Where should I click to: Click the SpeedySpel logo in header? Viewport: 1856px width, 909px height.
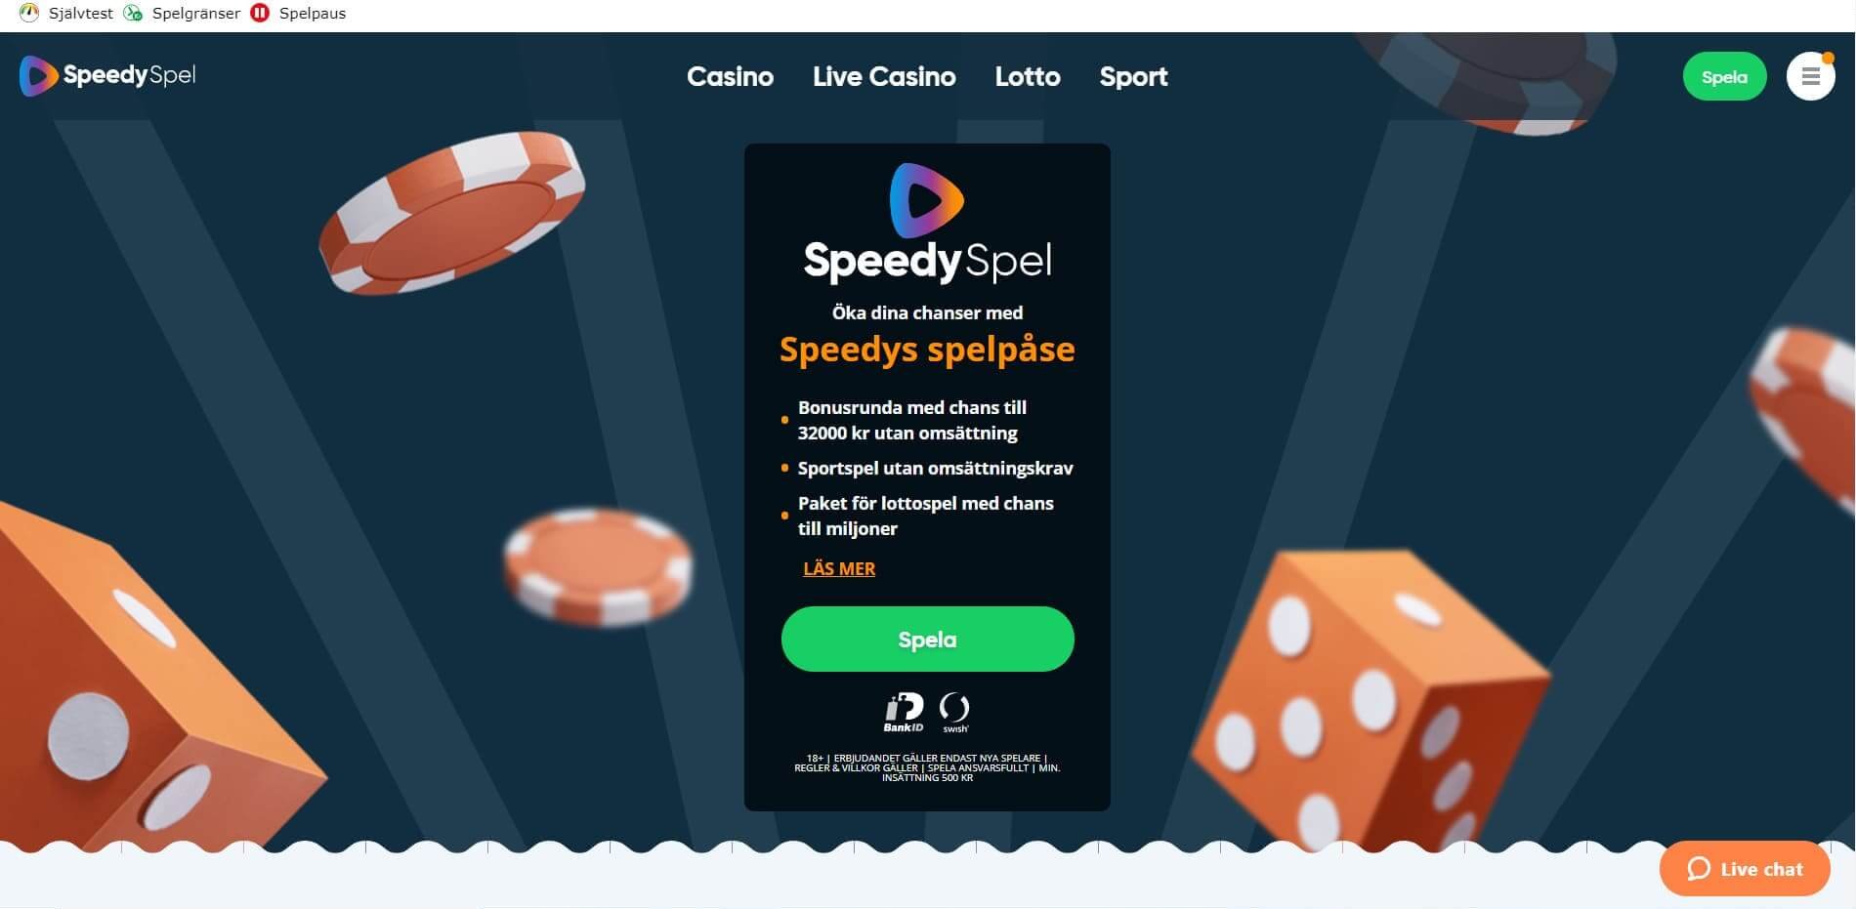tap(107, 75)
